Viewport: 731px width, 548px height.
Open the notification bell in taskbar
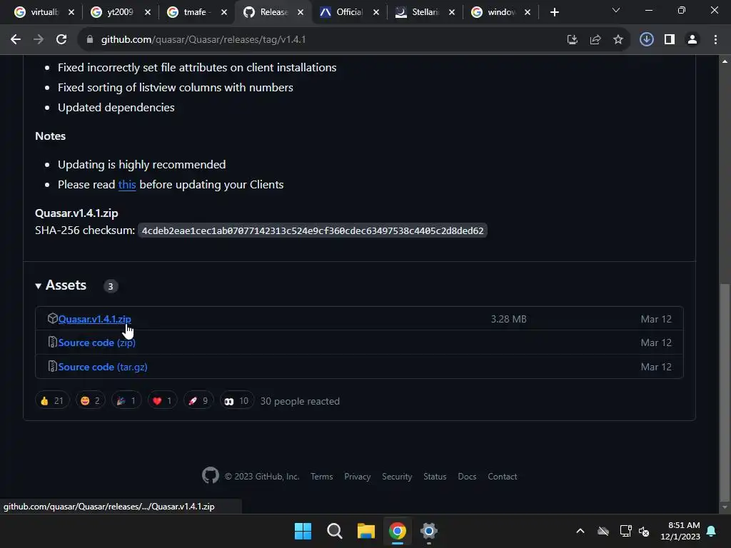click(x=712, y=531)
